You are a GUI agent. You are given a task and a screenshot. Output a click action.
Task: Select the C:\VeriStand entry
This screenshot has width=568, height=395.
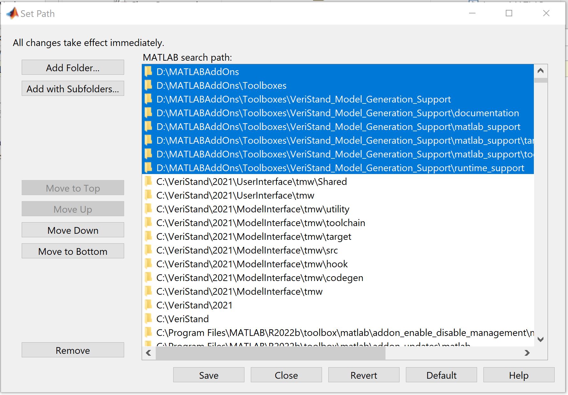point(338,319)
